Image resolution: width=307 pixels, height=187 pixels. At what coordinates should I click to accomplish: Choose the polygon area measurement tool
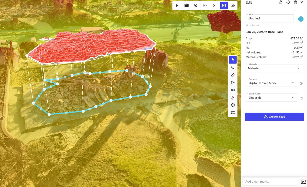pos(233,113)
